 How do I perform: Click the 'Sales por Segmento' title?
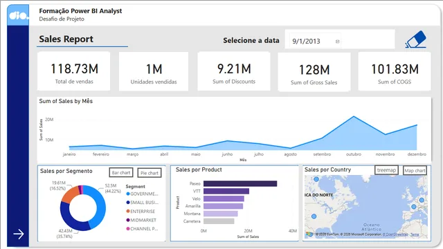point(66,171)
